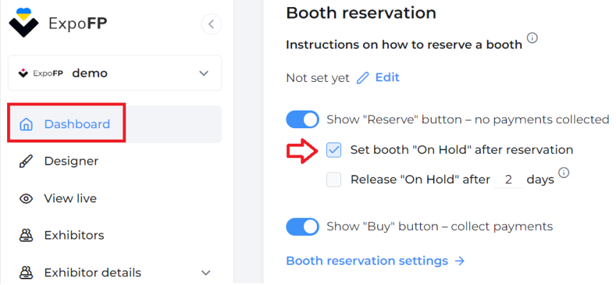Click the Exhibitor details icon
Viewport: 616px width, 285px height.
point(26,272)
